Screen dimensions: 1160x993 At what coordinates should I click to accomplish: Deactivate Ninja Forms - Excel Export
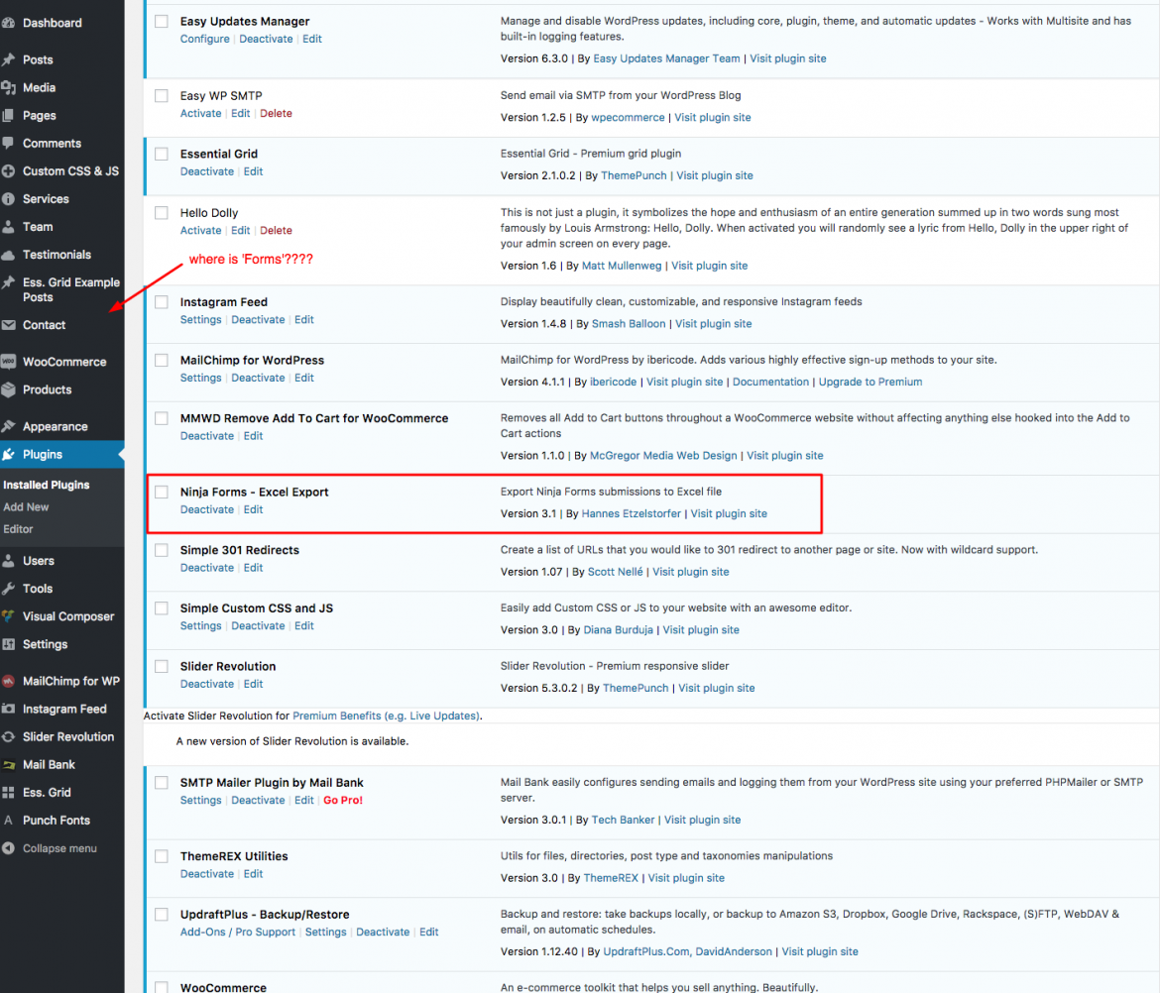click(207, 509)
